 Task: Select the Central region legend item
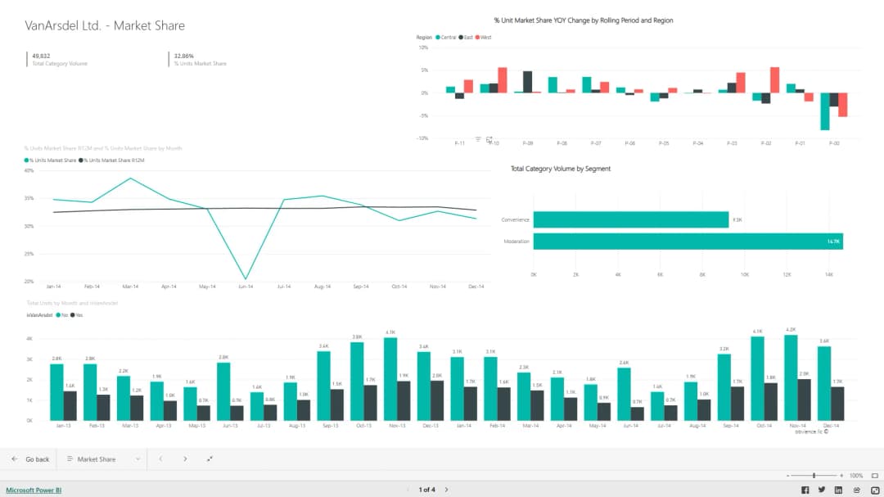(446, 37)
